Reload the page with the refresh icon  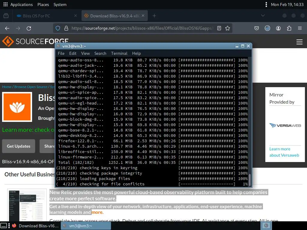point(29,28)
